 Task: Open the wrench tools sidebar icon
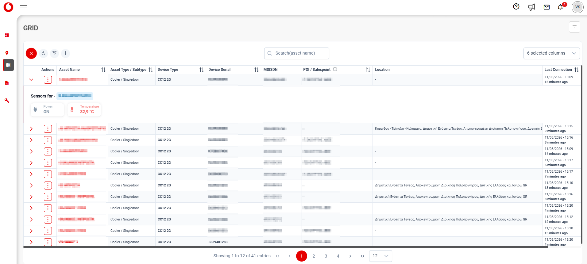point(7,101)
